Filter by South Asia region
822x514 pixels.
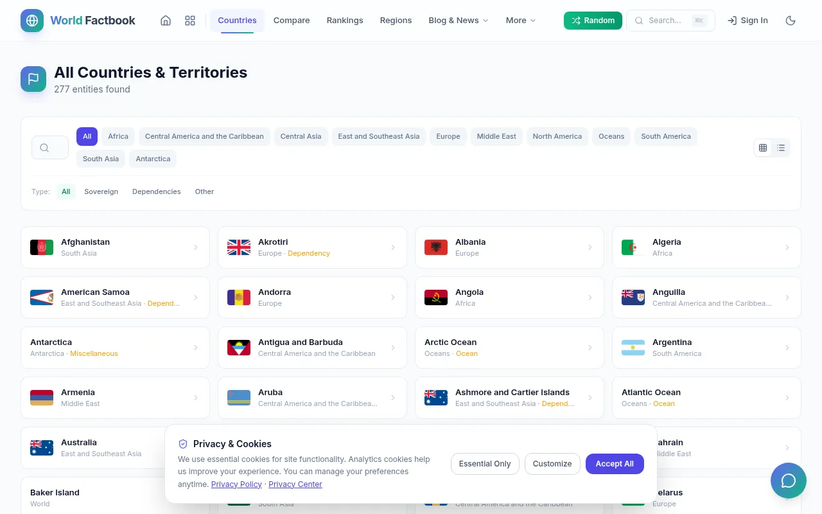click(101, 159)
